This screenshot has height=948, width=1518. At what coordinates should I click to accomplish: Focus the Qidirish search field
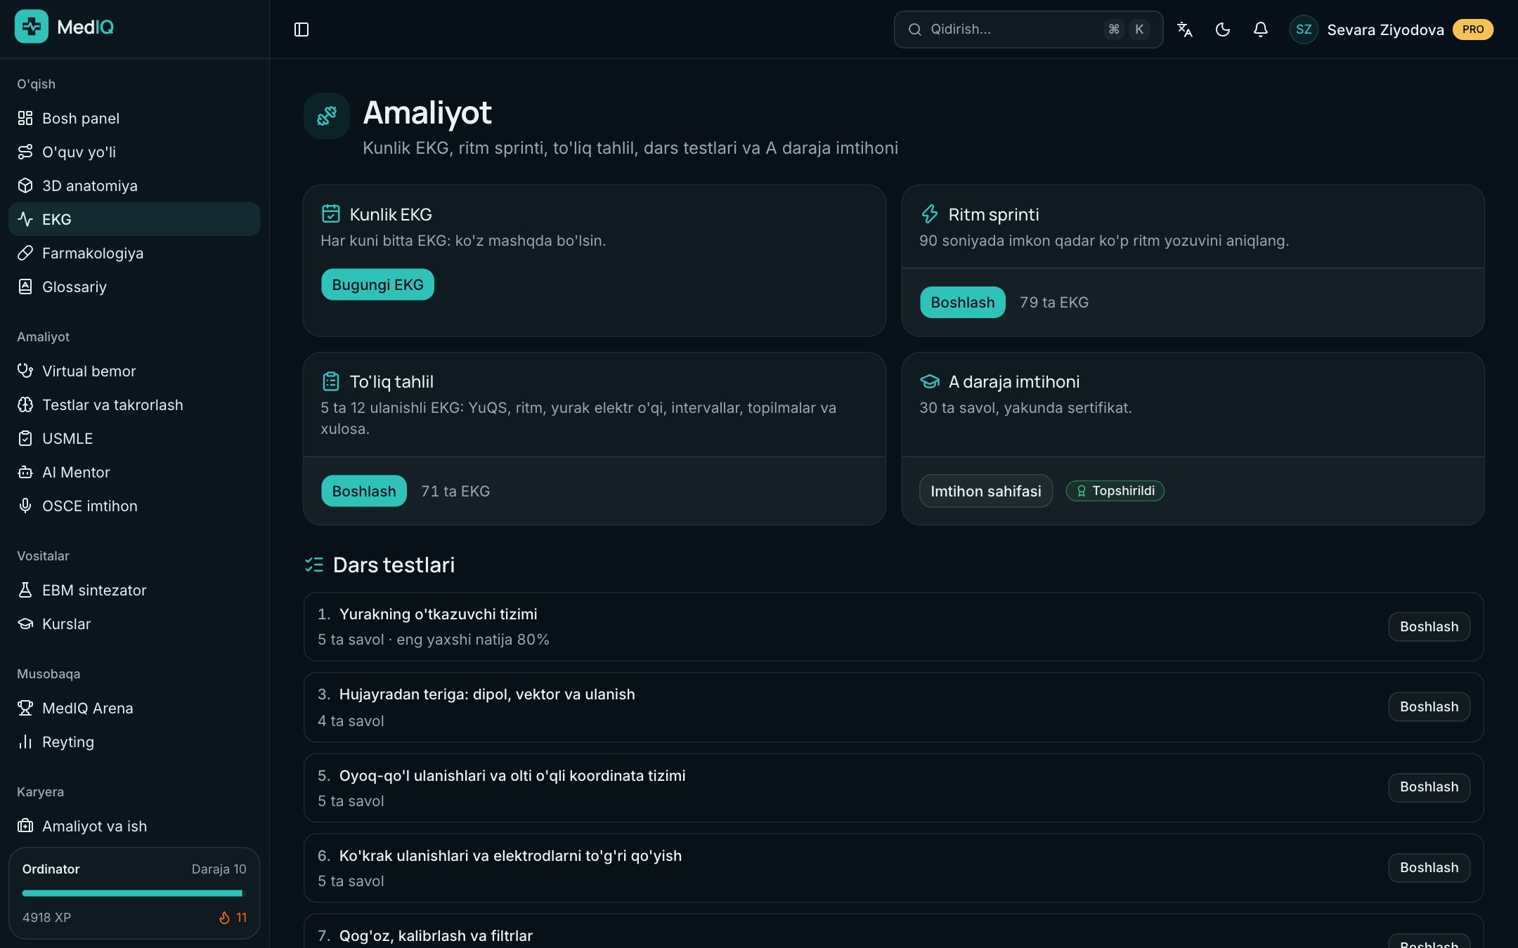1028,29
